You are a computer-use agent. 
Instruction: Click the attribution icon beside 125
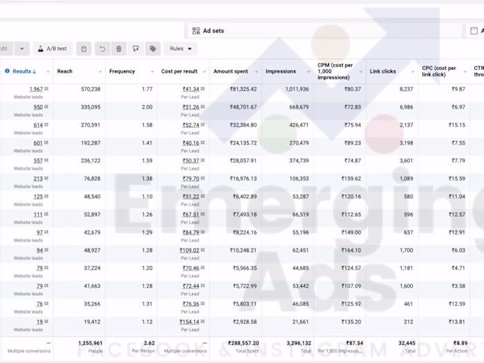pyautogui.click(x=46, y=196)
